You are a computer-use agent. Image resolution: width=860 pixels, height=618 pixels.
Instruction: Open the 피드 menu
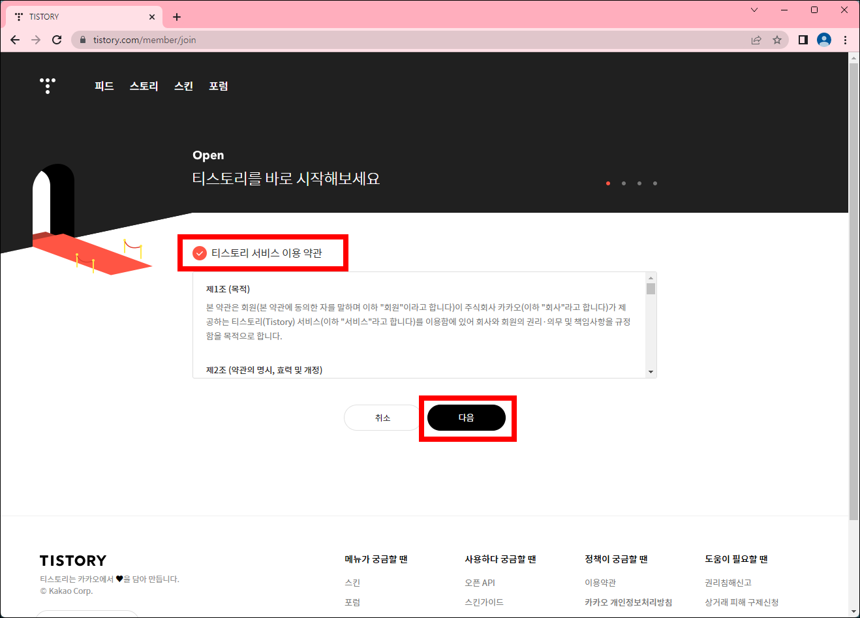pyautogui.click(x=104, y=86)
